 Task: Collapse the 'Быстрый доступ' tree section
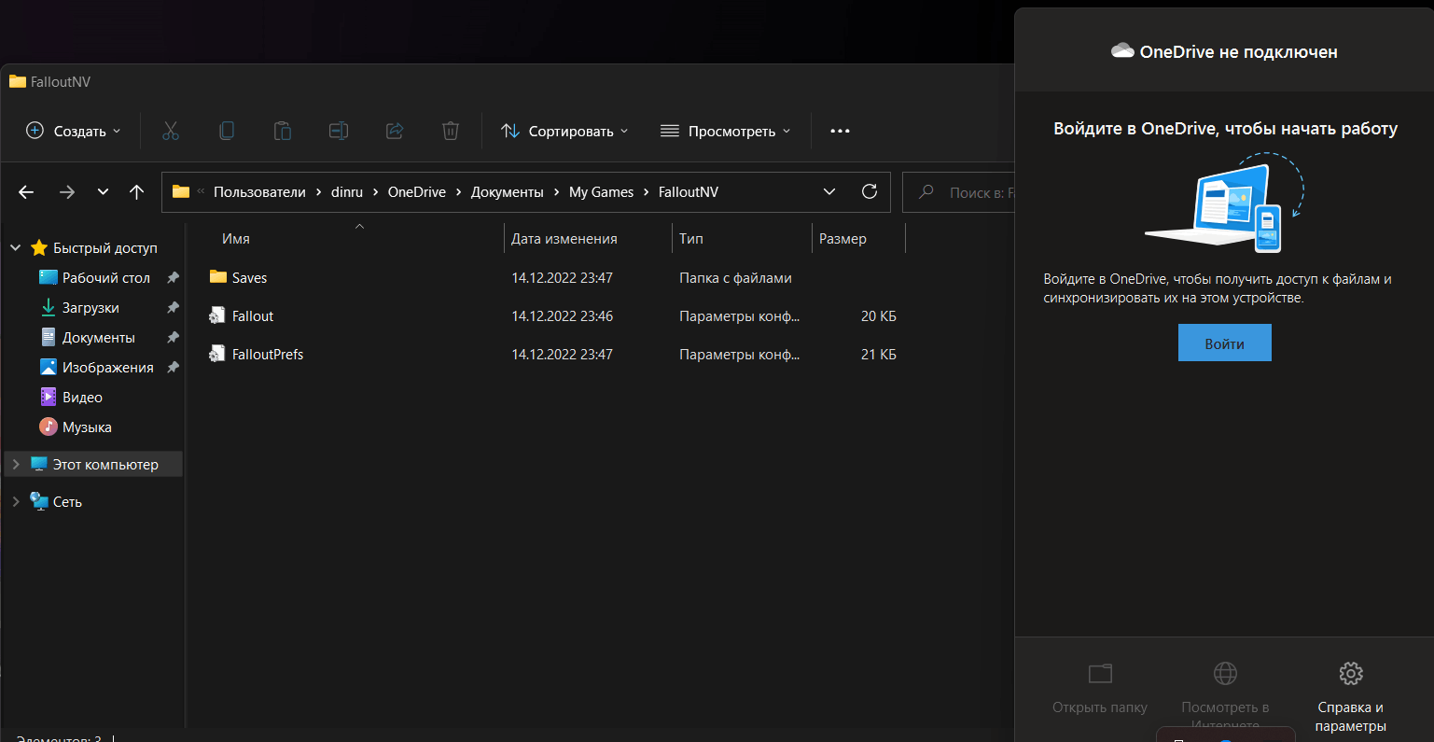click(15, 248)
